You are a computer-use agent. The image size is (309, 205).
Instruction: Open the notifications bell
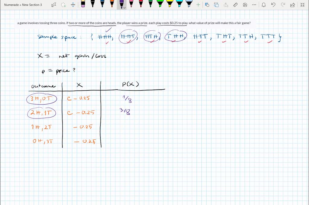264,5
